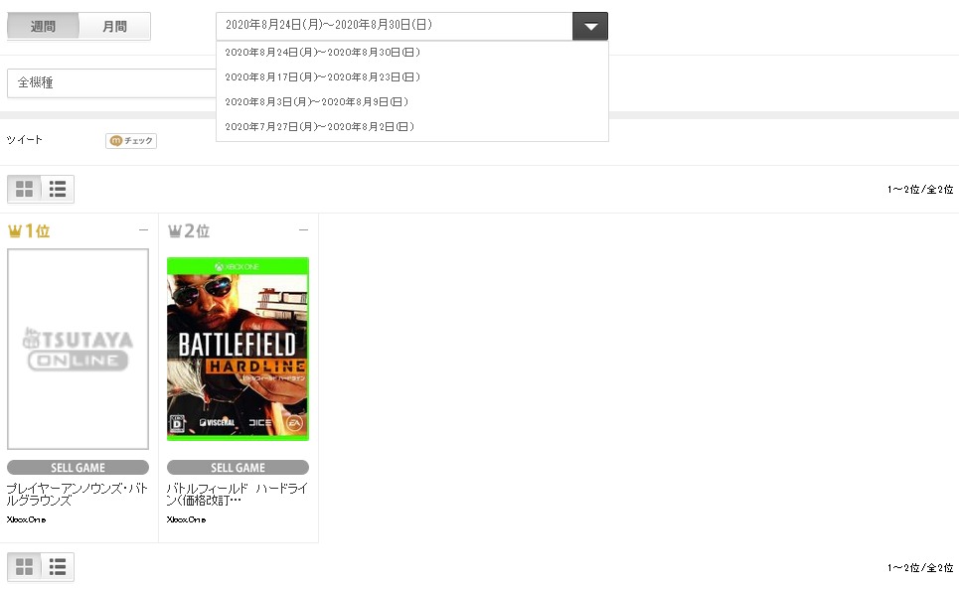The height and width of the screenshot is (589, 959).
Task: Open the TSUTAYA ONLINE placeholder thumbnail for rank 1
Action: tap(78, 349)
